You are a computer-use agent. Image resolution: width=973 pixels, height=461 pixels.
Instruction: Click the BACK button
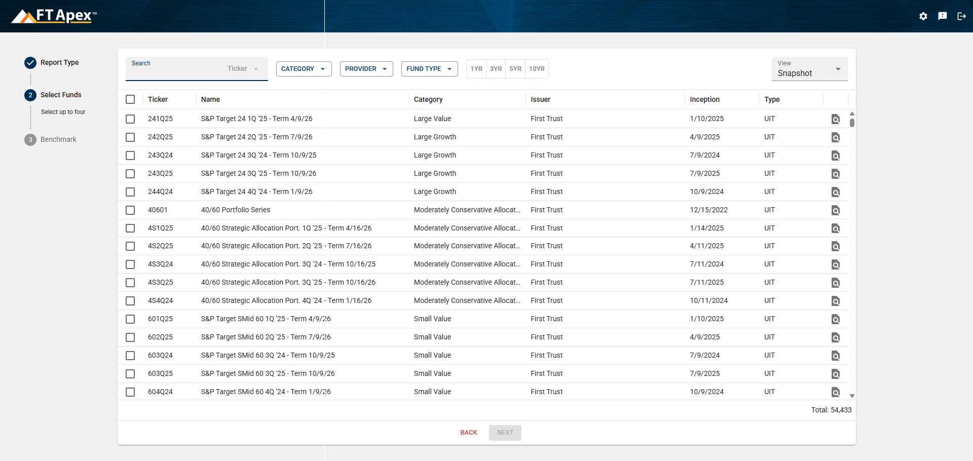tap(469, 433)
